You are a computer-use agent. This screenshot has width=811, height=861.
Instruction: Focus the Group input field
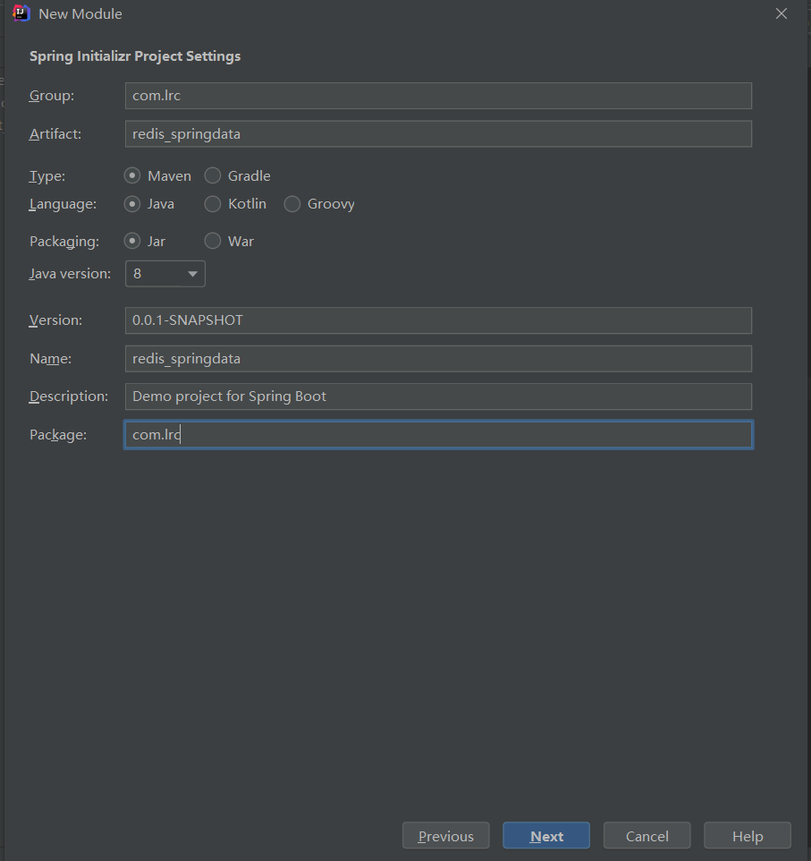(x=438, y=96)
